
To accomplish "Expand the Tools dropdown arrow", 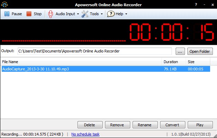I will [102, 14].
